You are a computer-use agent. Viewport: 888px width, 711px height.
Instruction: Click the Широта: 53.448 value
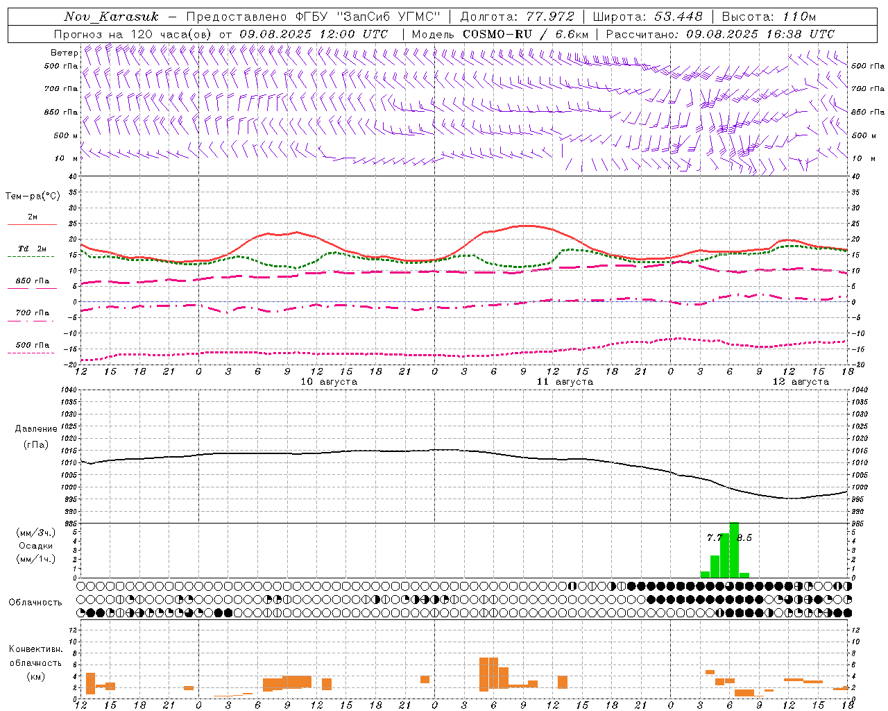click(648, 17)
